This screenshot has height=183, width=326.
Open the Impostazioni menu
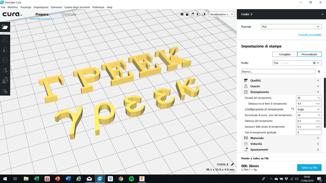click(41, 7)
